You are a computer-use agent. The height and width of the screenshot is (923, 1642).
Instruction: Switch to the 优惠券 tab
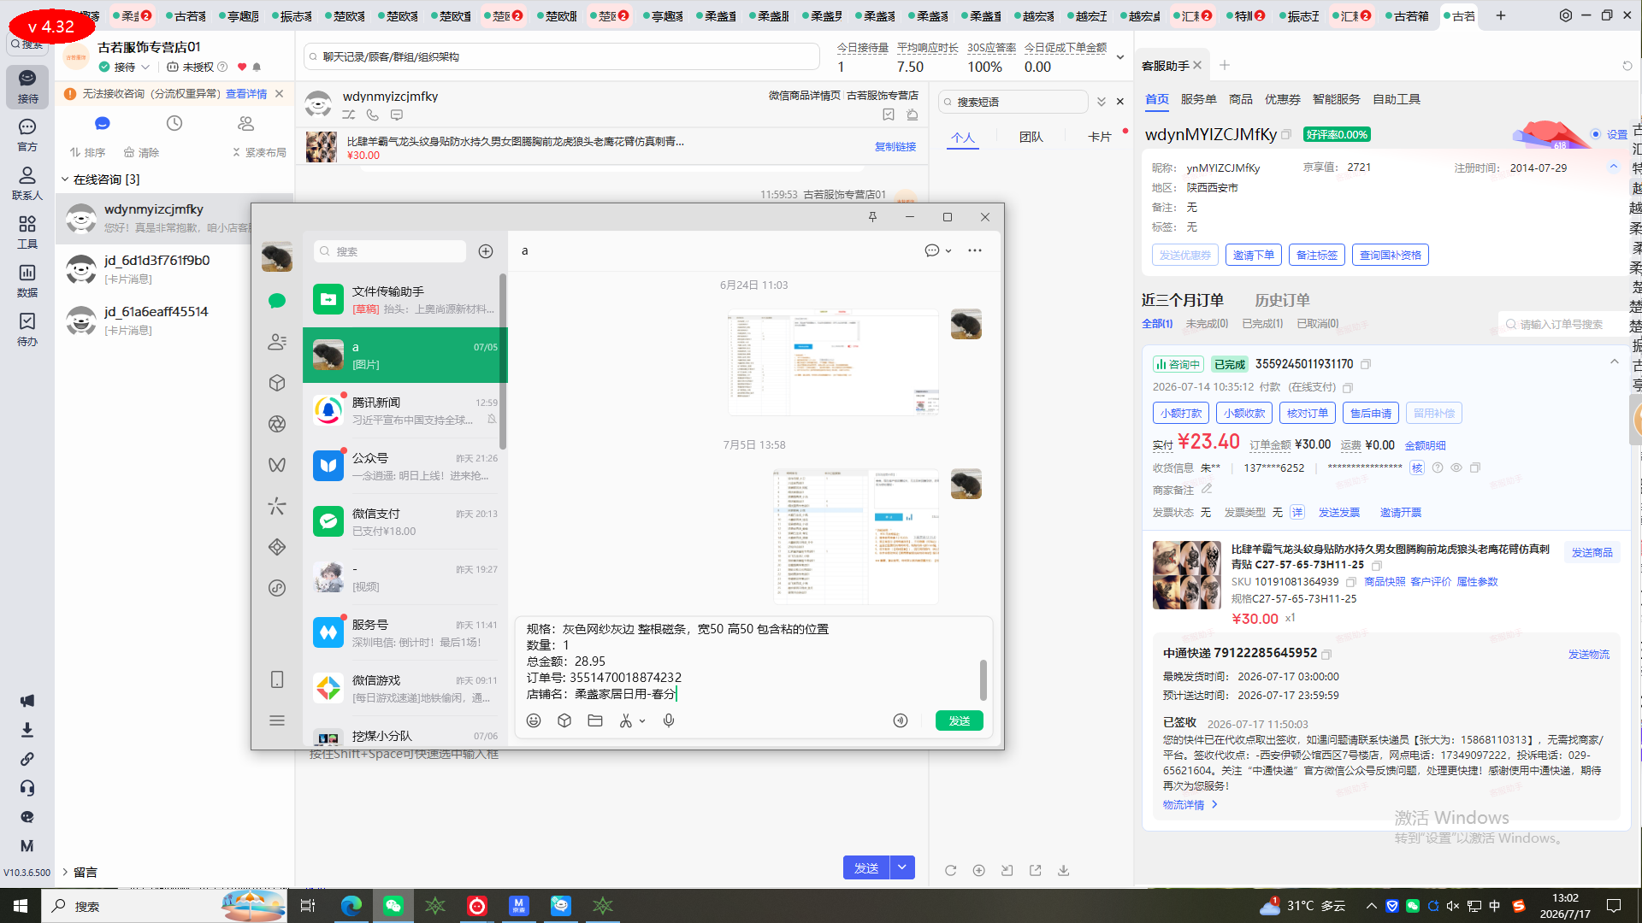point(1283,99)
